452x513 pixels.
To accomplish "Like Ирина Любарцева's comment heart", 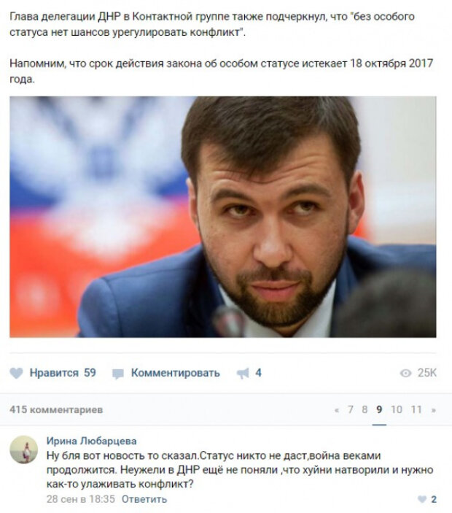I will (422, 499).
